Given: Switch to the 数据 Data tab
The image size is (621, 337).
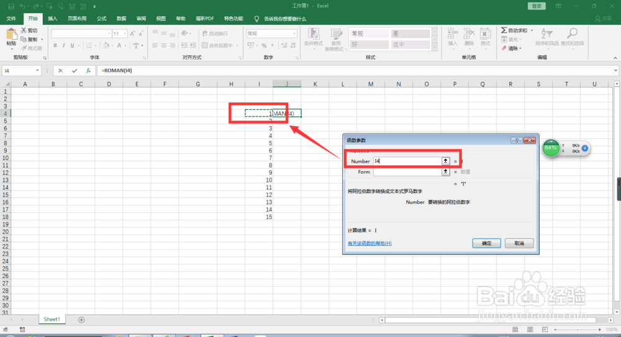Looking at the screenshot, I should pyautogui.click(x=121, y=19).
